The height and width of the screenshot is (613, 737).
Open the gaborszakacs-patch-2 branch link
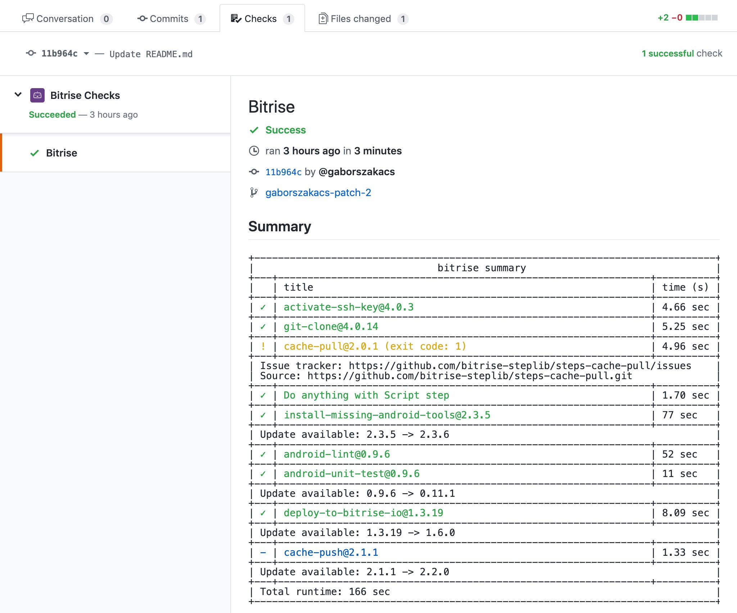318,192
